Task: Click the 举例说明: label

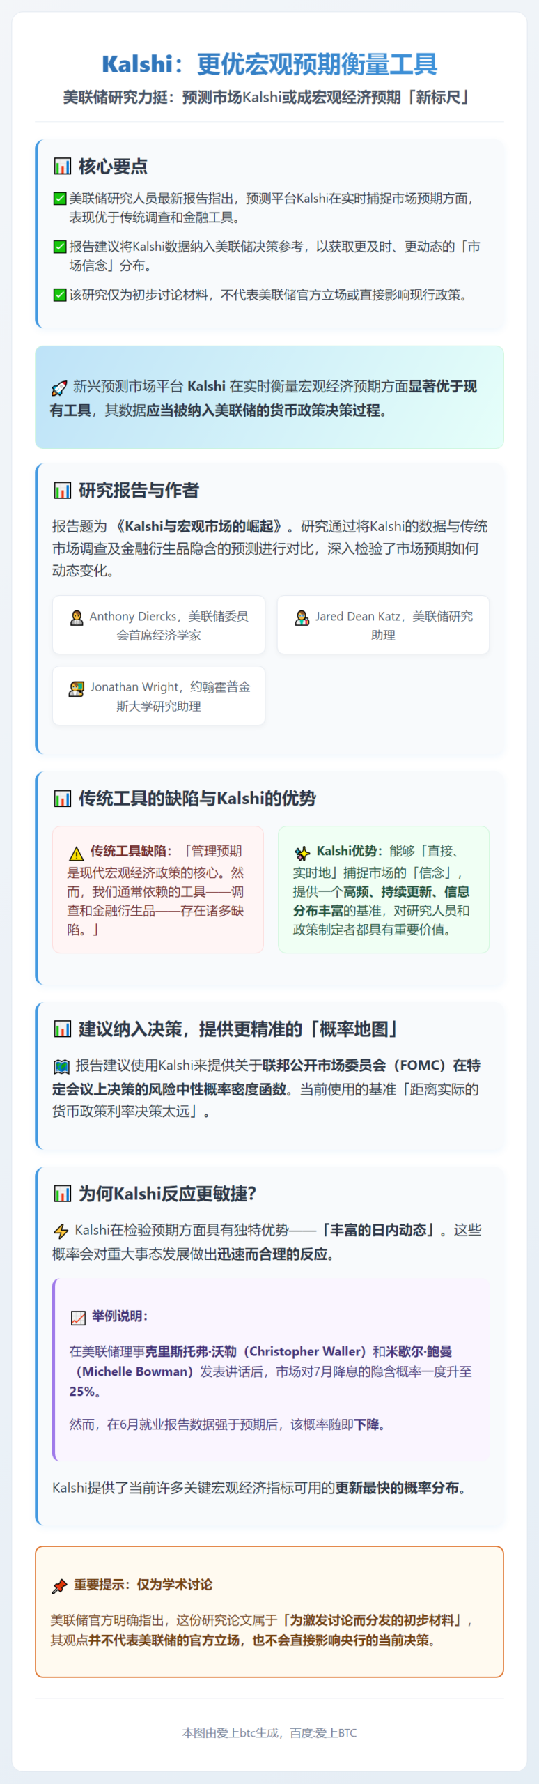Action: 120,1316
